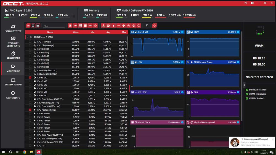
Task: Collapse the right-side test panel arrow
Action: pos(244,85)
